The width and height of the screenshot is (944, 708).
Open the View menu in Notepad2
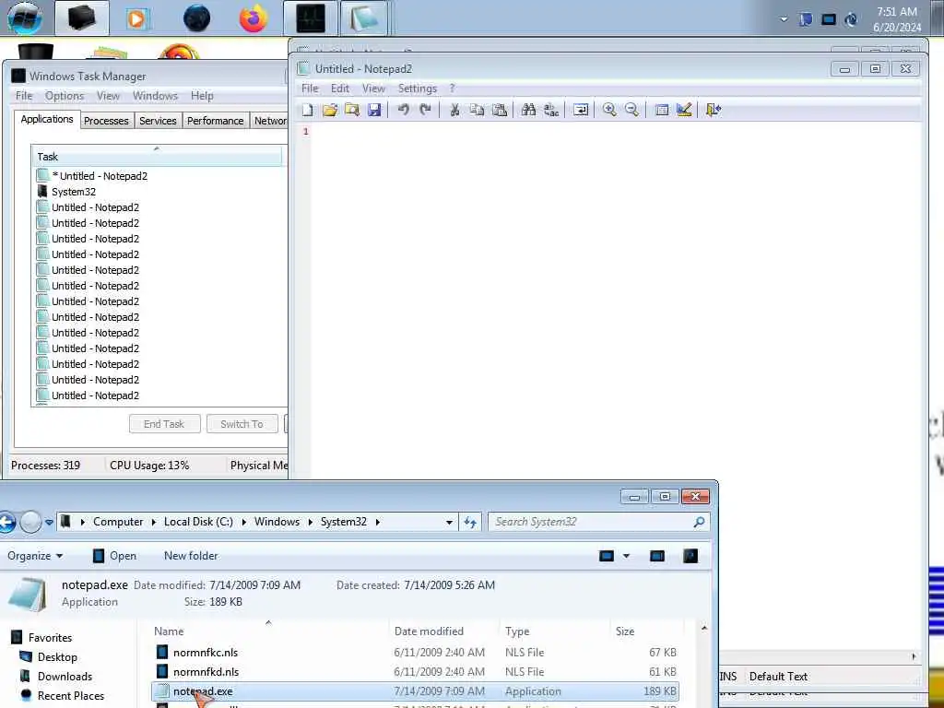[x=373, y=88]
